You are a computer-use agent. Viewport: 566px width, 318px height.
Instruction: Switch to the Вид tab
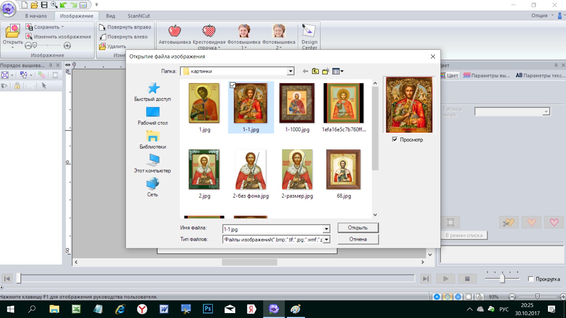[110, 16]
